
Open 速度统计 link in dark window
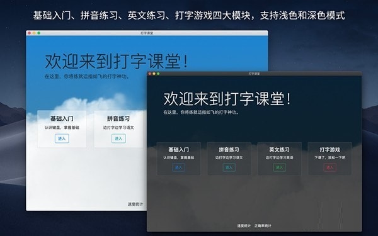[244, 226]
